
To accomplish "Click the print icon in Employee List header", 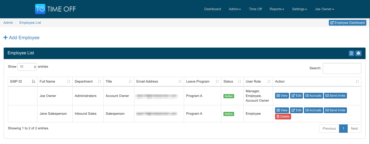I will click(x=358, y=53).
